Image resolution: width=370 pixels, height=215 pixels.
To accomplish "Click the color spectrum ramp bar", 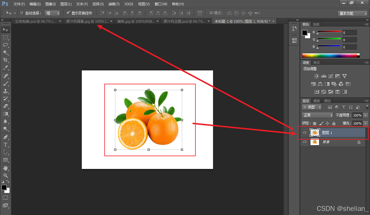I will [331, 55].
